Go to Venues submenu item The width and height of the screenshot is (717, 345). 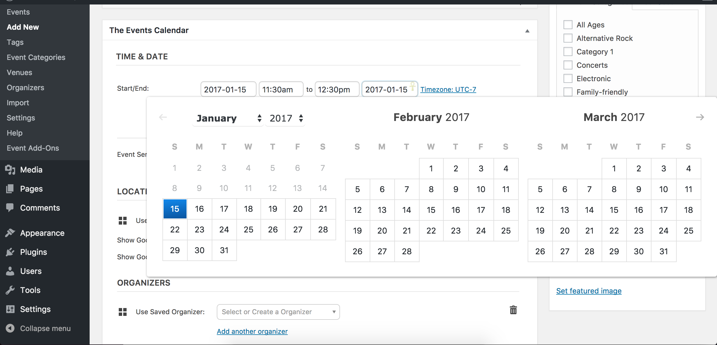(20, 73)
